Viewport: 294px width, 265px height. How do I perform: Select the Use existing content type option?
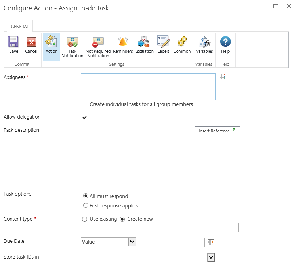click(x=84, y=219)
